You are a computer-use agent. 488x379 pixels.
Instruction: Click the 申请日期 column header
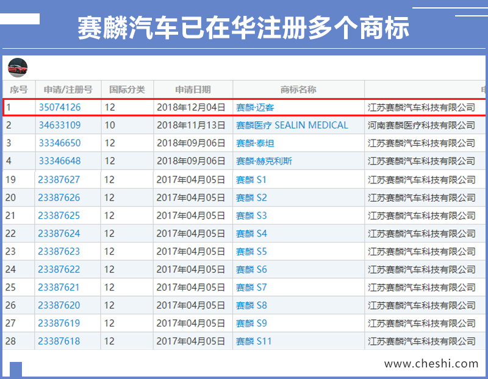(193, 90)
